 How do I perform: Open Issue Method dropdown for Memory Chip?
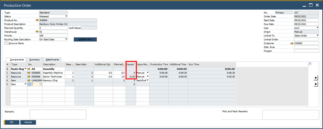click(147, 80)
